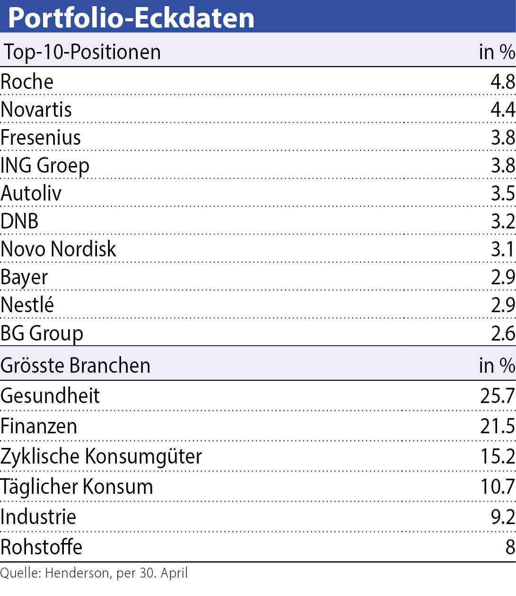The width and height of the screenshot is (516, 596).
Task: Click the Finanzen sector label
Action: pos(39,426)
